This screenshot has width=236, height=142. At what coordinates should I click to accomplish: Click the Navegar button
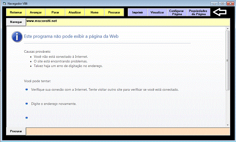(16, 22)
